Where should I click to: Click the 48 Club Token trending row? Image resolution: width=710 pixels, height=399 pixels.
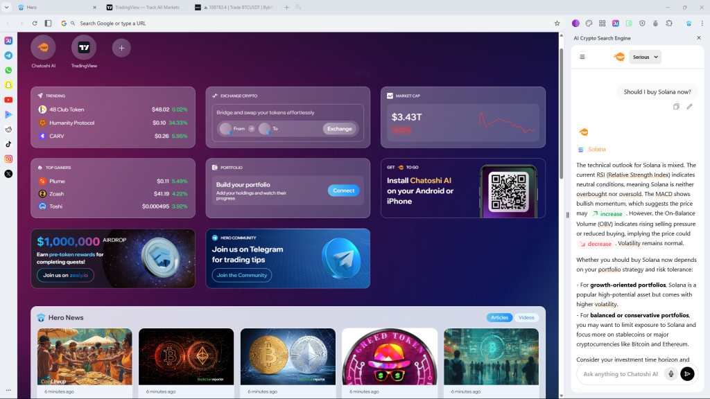[113, 109]
